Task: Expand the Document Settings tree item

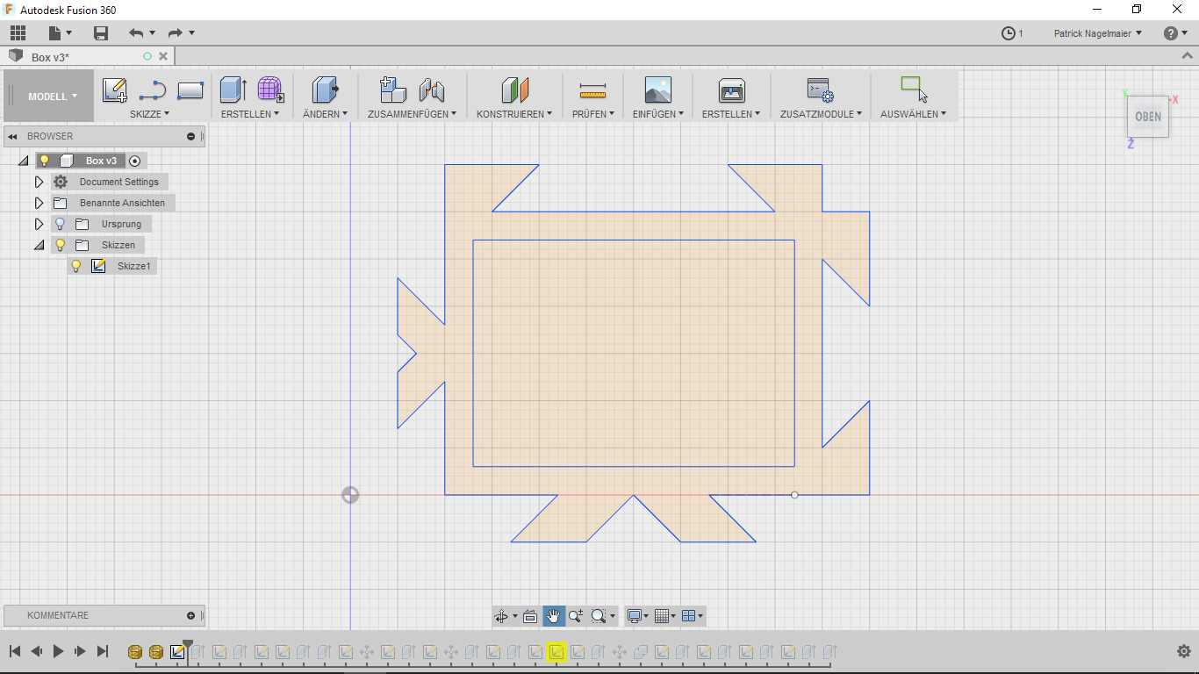Action: 39,182
